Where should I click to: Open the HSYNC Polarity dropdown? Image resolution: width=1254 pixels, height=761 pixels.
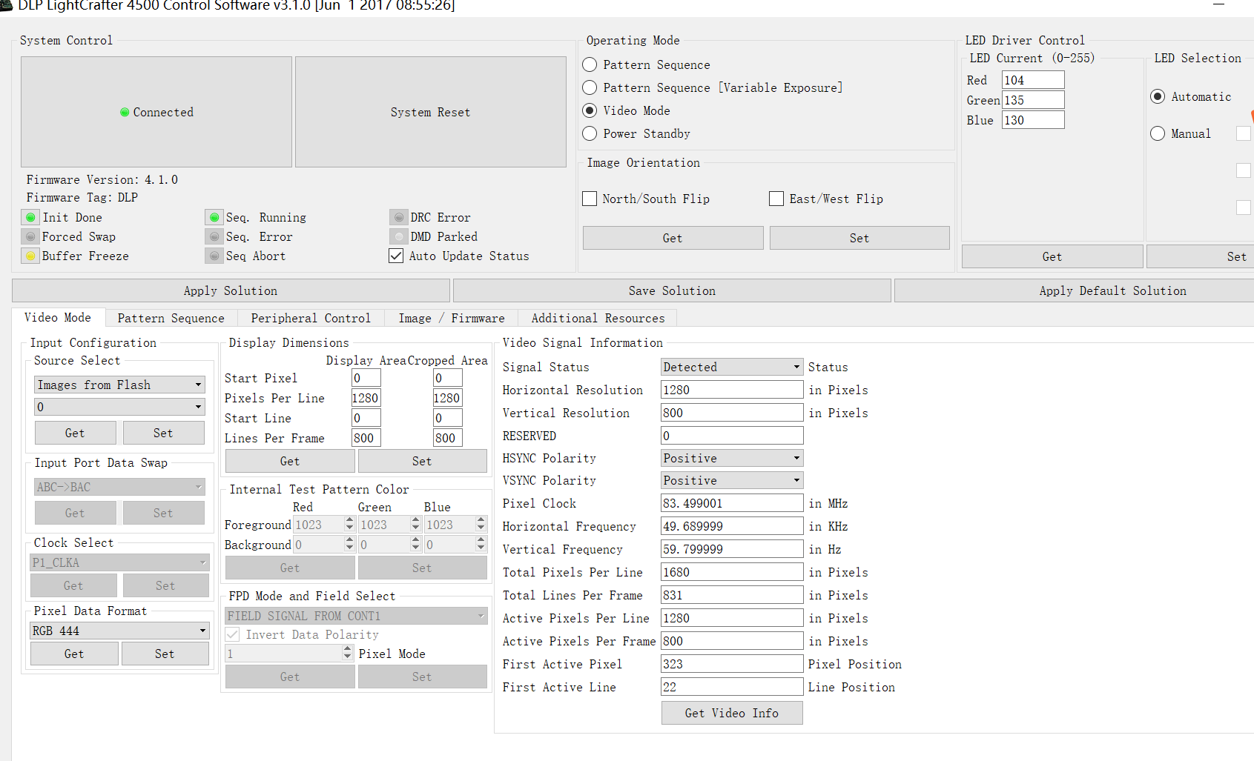[x=731, y=459]
